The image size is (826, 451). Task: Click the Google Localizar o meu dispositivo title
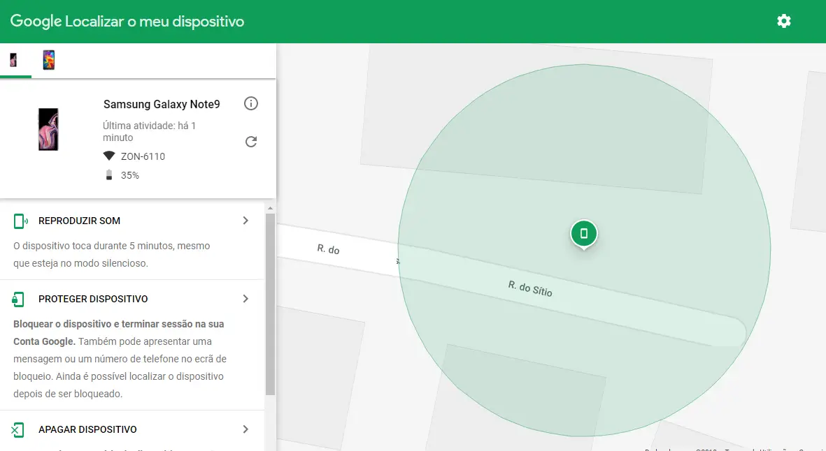[x=127, y=22]
